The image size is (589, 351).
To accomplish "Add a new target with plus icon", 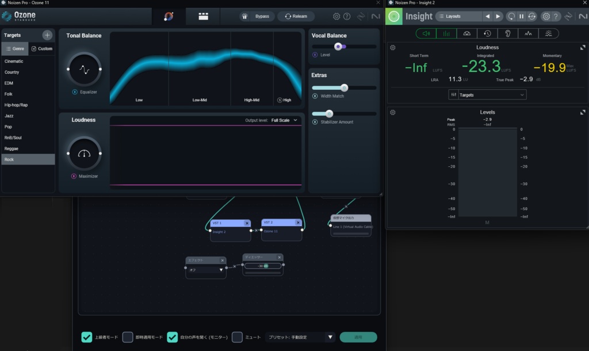I will tap(47, 35).
